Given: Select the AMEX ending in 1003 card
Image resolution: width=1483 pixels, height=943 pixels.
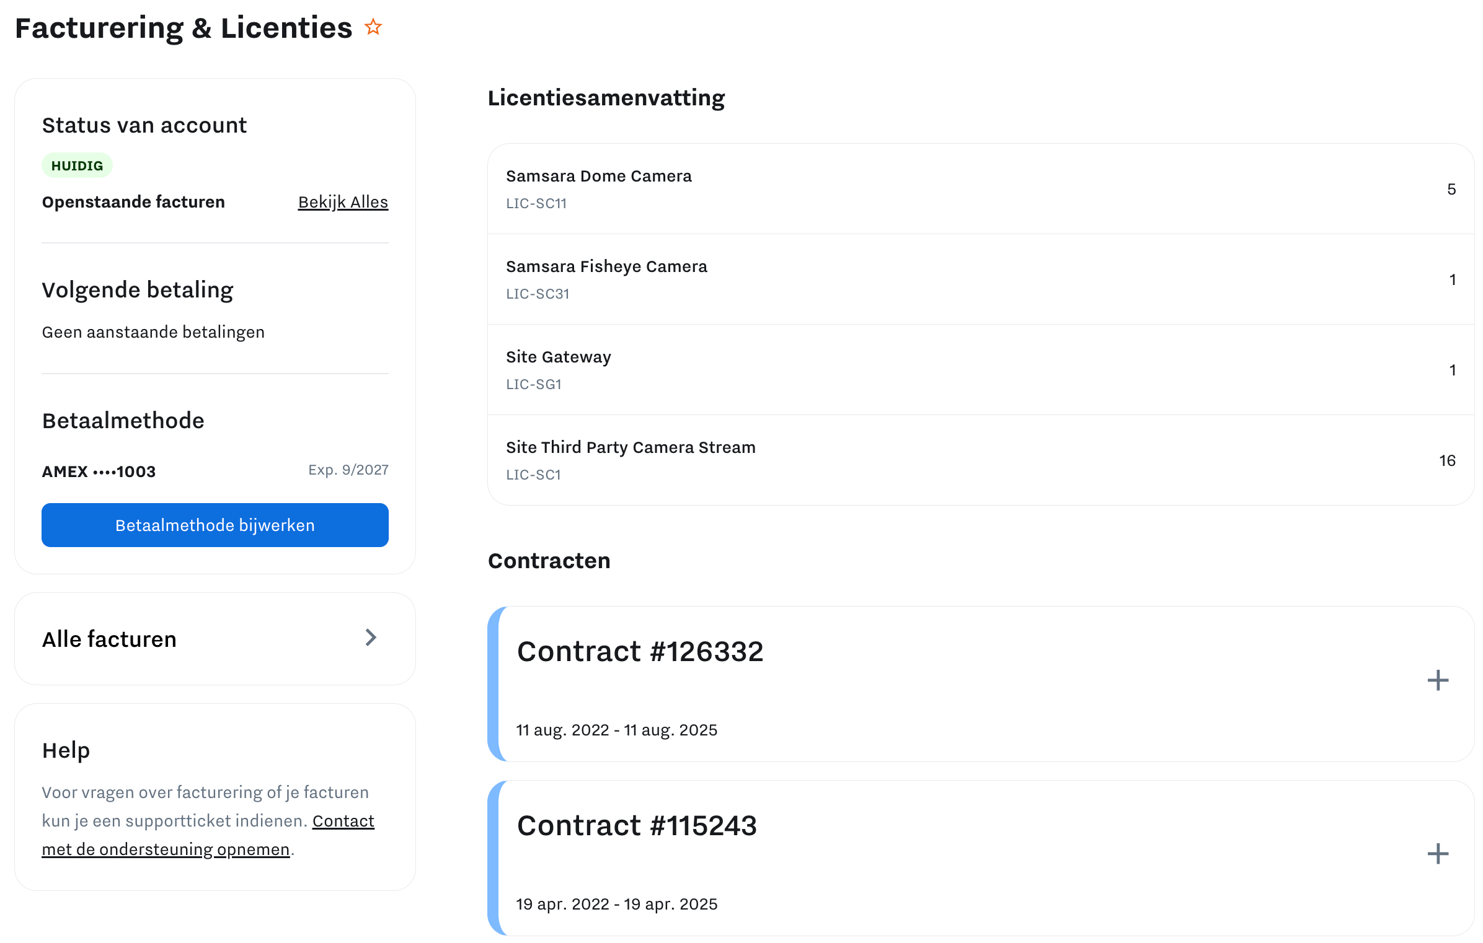Looking at the screenshot, I should pyautogui.click(x=99, y=471).
